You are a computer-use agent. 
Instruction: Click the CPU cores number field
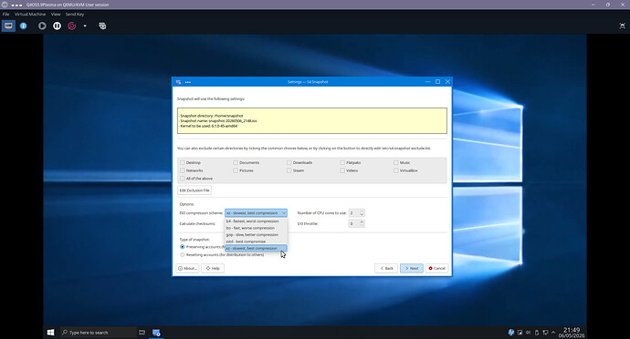click(353, 213)
